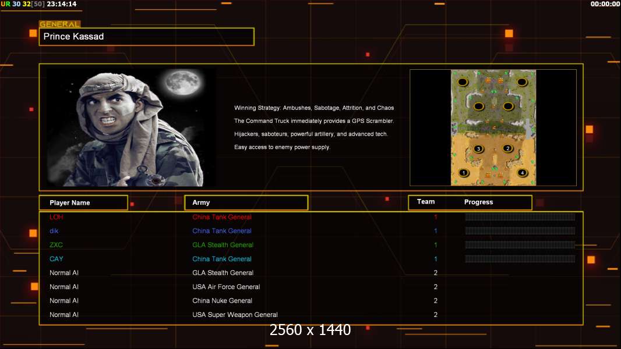The width and height of the screenshot is (621, 349).
Task: Select Normal AI playing USA Air Force
Action: click(x=64, y=287)
